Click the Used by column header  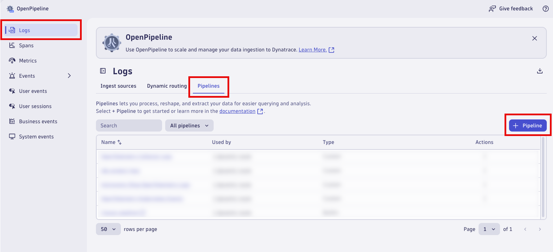pos(222,142)
